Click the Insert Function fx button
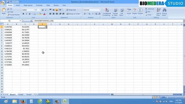The width and height of the screenshot is (185, 104). point(31,21)
